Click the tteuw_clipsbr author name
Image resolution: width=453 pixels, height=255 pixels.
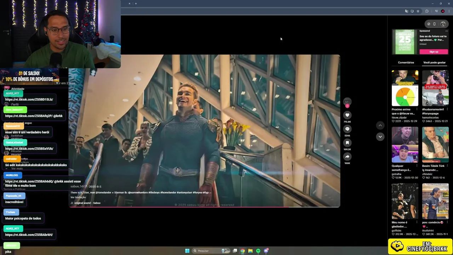[x=399, y=118]
